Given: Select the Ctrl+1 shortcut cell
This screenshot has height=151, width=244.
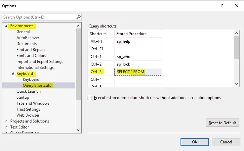Looking at the screenshot, I should 101,57.
